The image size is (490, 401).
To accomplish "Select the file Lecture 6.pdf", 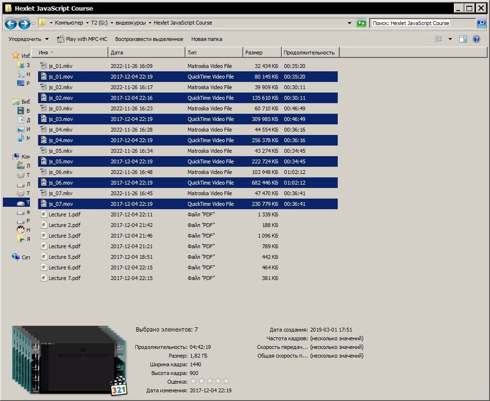I will click(187, 267).
